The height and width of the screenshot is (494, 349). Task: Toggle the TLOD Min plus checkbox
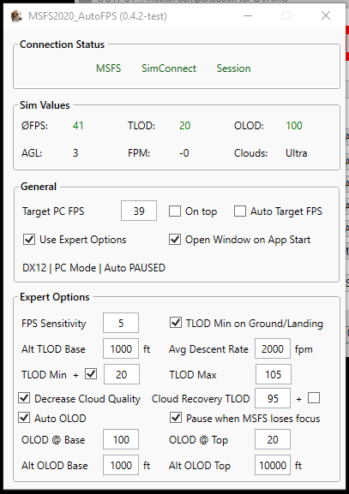tap(91, 374)
